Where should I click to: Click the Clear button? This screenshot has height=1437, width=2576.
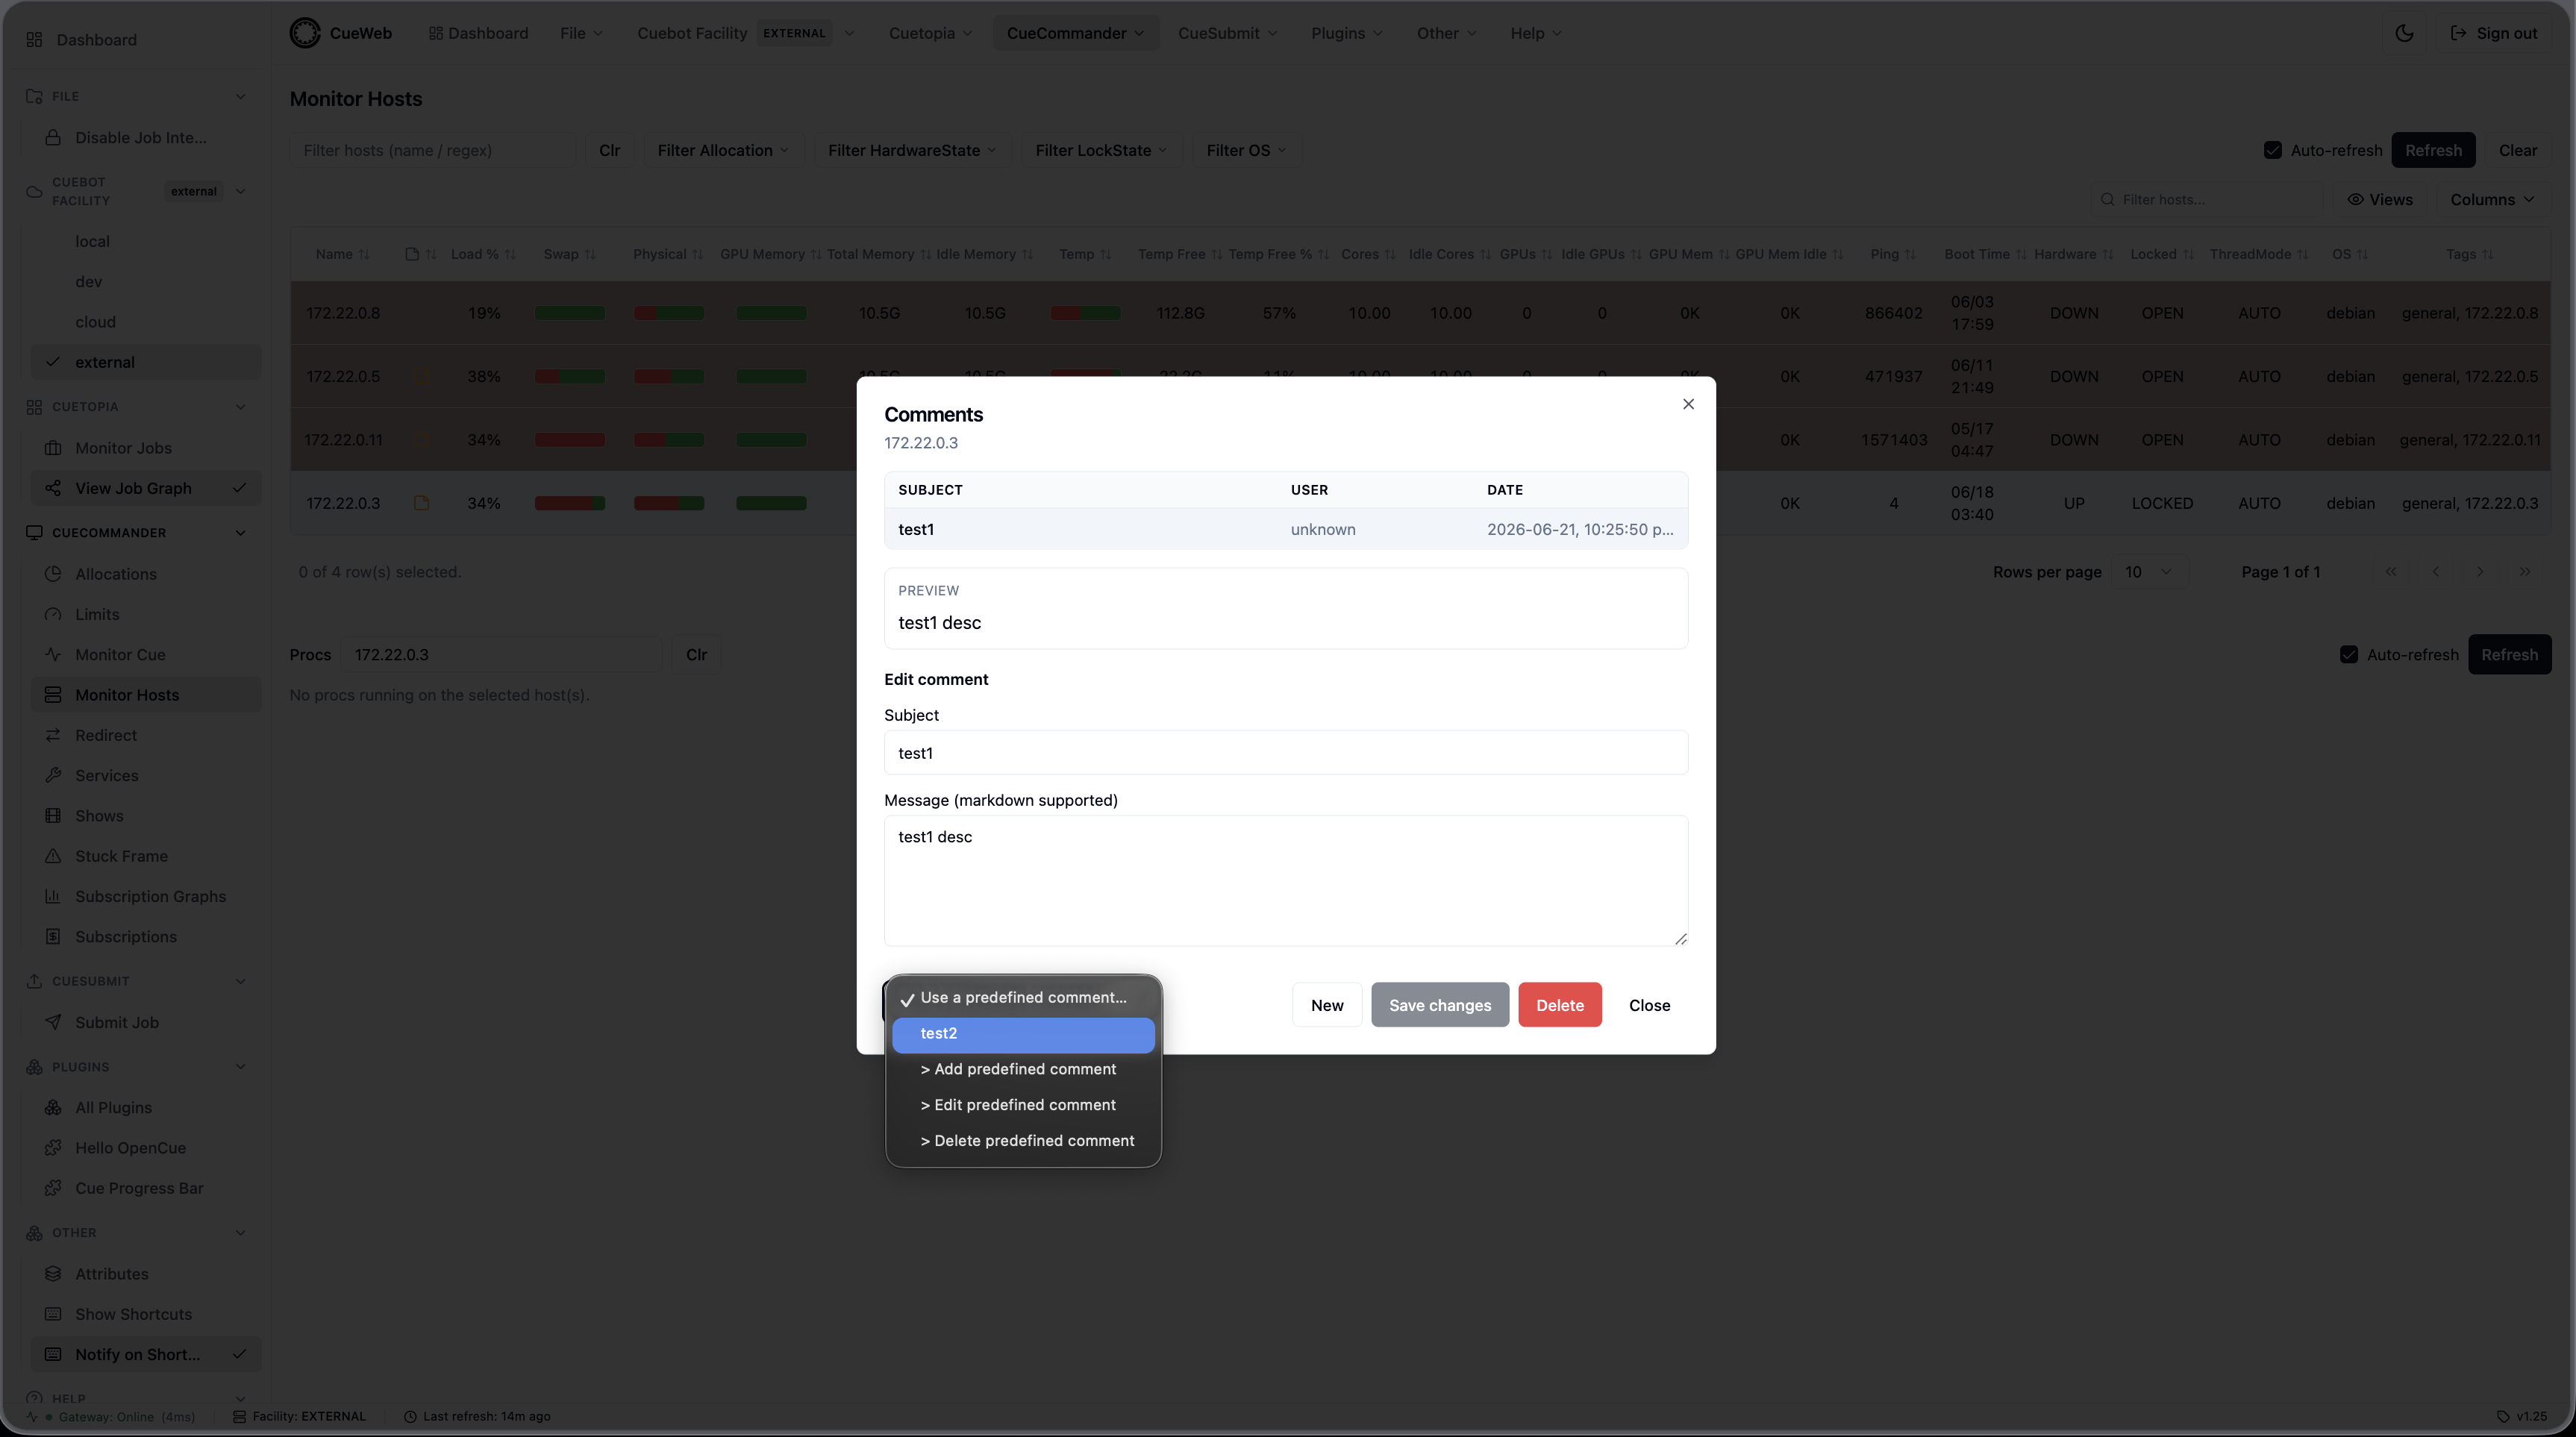[2517, 150]
